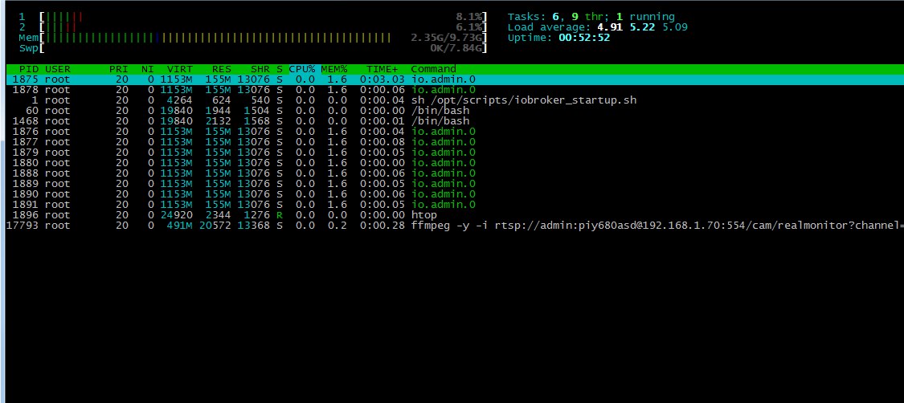
Task: Click /bin/bash command of PID 1468
Action: coord(440,121)
